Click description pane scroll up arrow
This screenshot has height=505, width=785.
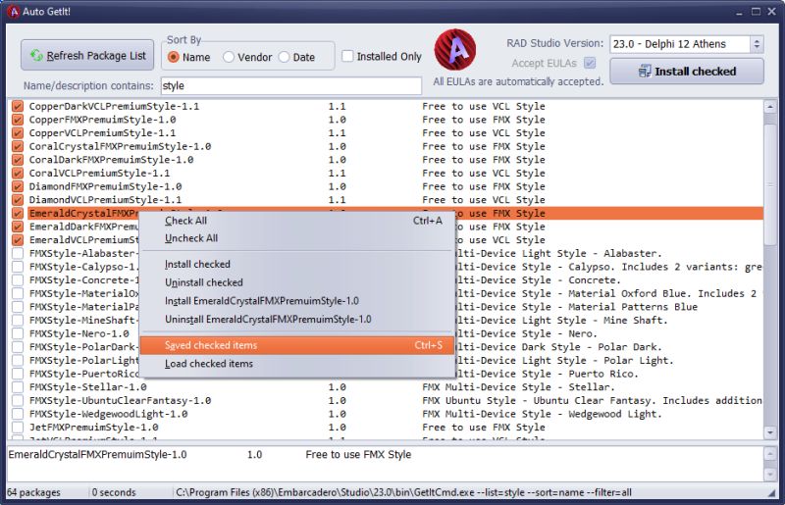pyautogui.click(x=770, y=453)
